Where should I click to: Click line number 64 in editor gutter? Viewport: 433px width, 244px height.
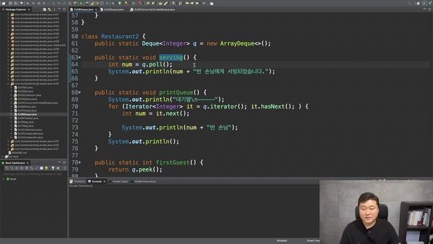pos(75,64)
